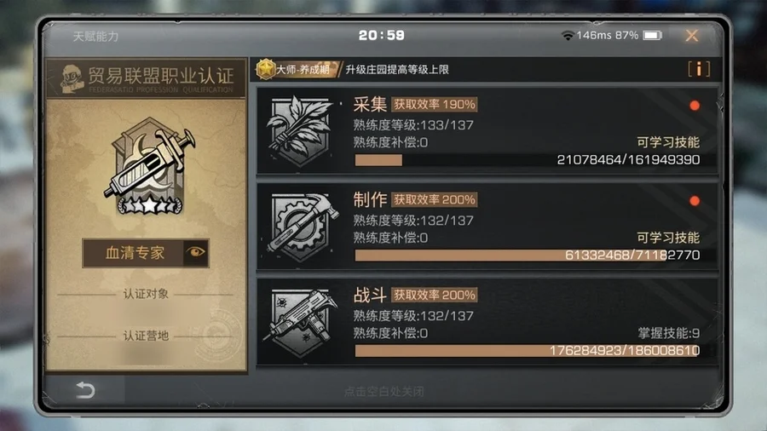
Task: Open 掌握技能:9 in the 战斗 row
Action: pos(668,333)
